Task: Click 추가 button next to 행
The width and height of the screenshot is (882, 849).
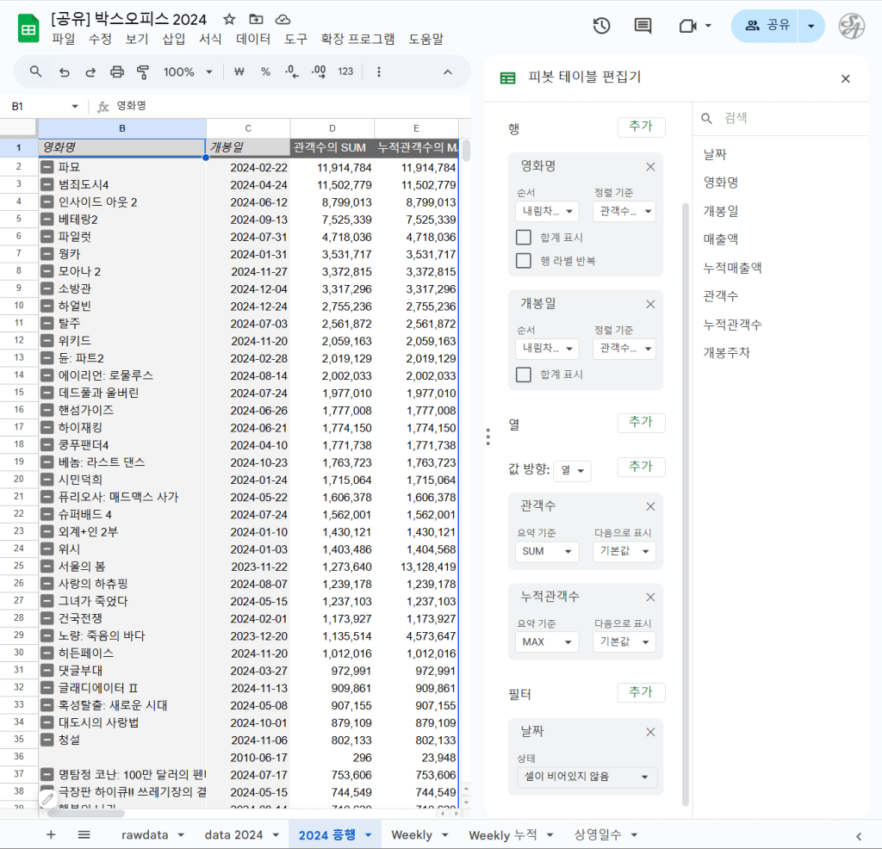Action: 641,127
